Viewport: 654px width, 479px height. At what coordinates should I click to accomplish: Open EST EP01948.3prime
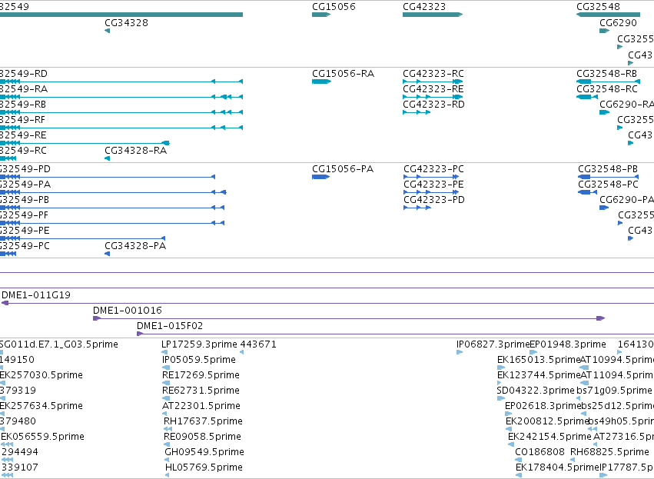[x=568, y=344]
